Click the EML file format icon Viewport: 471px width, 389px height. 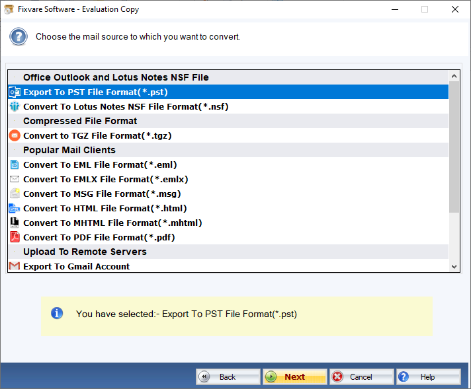pos(15,164)
